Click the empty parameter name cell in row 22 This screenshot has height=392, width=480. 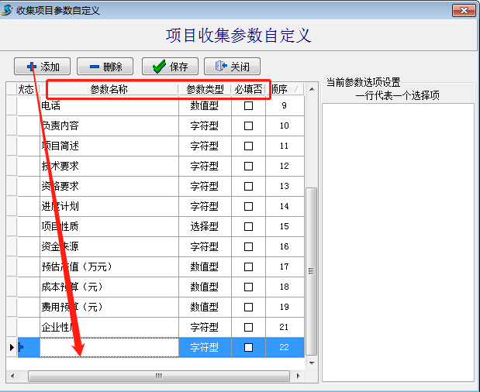[109, 347]
